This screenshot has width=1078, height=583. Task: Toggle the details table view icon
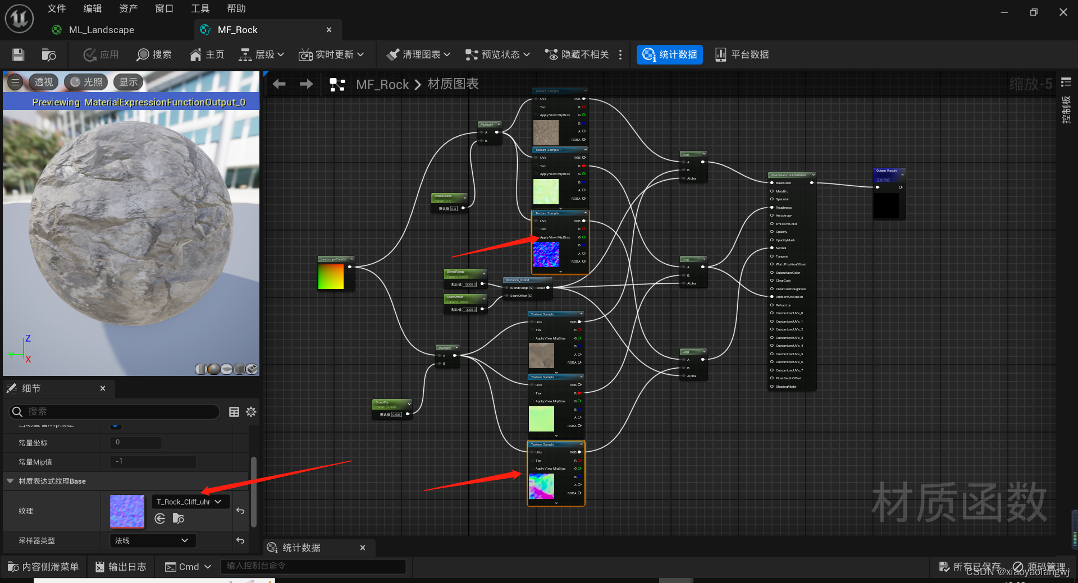(x=234, y=412)
